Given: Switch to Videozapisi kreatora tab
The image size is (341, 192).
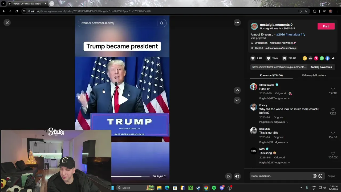Looking at the screenshot, I should pos(314,75).
